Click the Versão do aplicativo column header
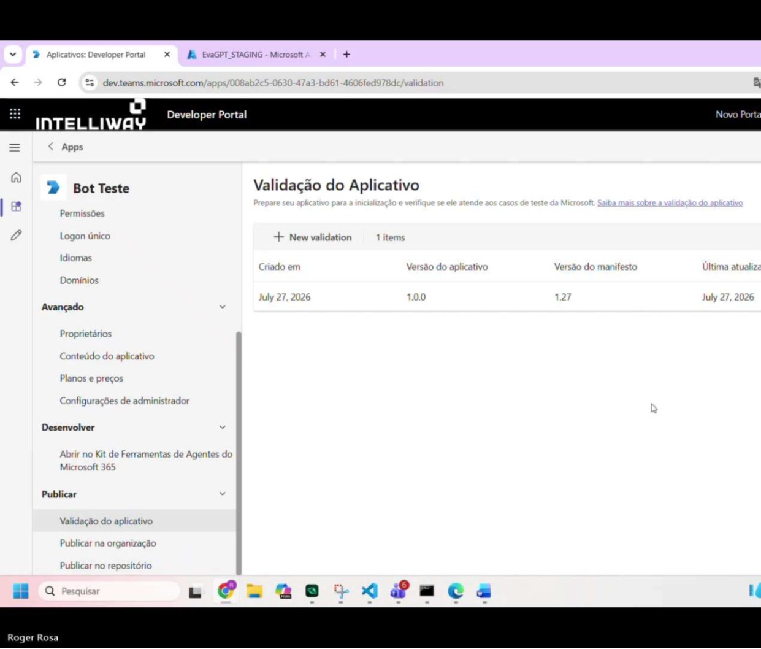 click(x=447, y=267)
